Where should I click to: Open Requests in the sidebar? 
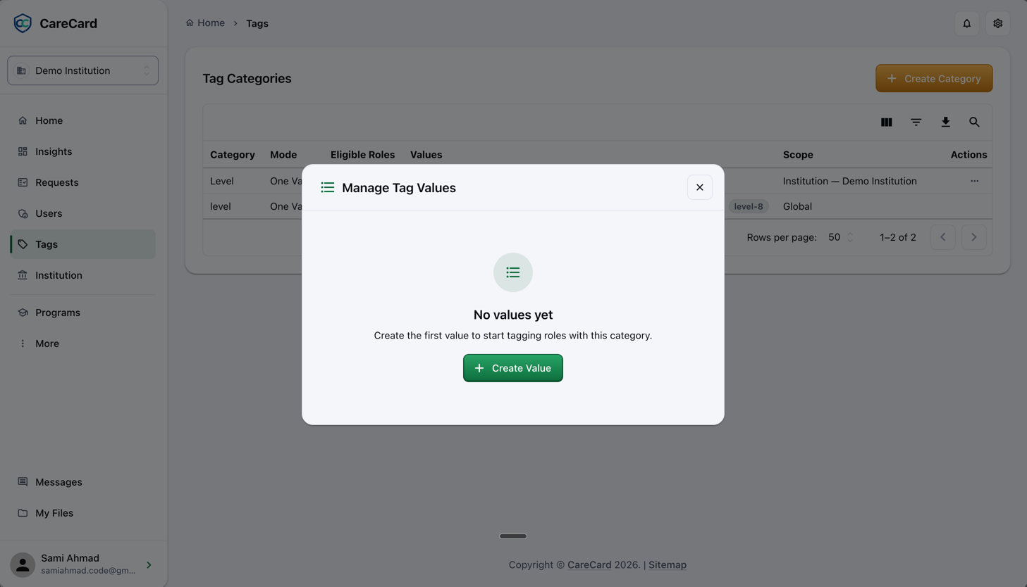[82, 182]
